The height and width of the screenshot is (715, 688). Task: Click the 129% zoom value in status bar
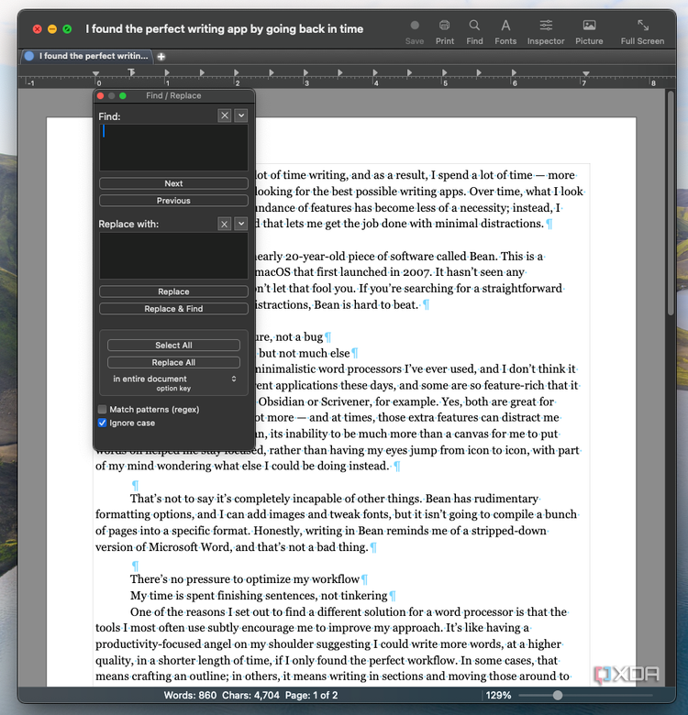498,696
